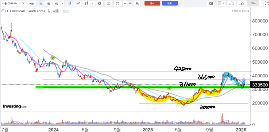Open the alert bell icon
The width and height of the screenshot is (269, 132).
(137, 3)
